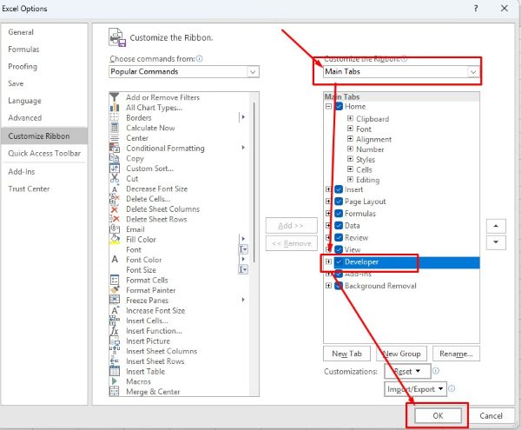Toggle the Review tab checkbox
Screen dimensions: 521x430
tap(339, 237)
